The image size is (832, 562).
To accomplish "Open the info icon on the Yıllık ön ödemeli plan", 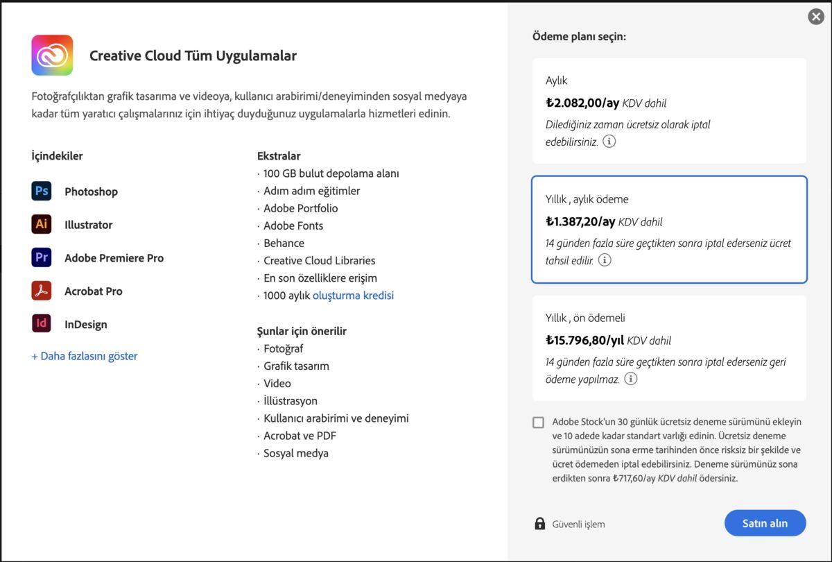I will coord(630,379).
